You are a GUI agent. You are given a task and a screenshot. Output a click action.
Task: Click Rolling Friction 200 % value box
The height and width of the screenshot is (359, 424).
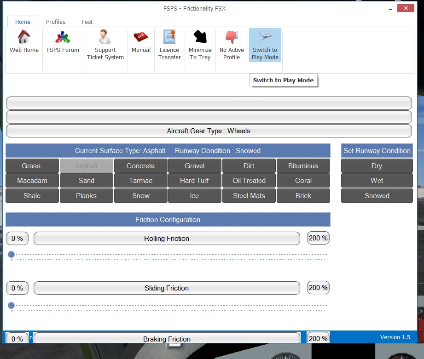click(x=318, y=238)
